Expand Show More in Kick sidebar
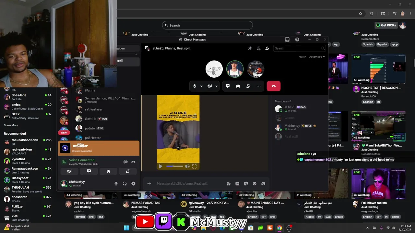The width and height of the screenshot is (415, 233). pyautogui.click(x=11, y=125)
